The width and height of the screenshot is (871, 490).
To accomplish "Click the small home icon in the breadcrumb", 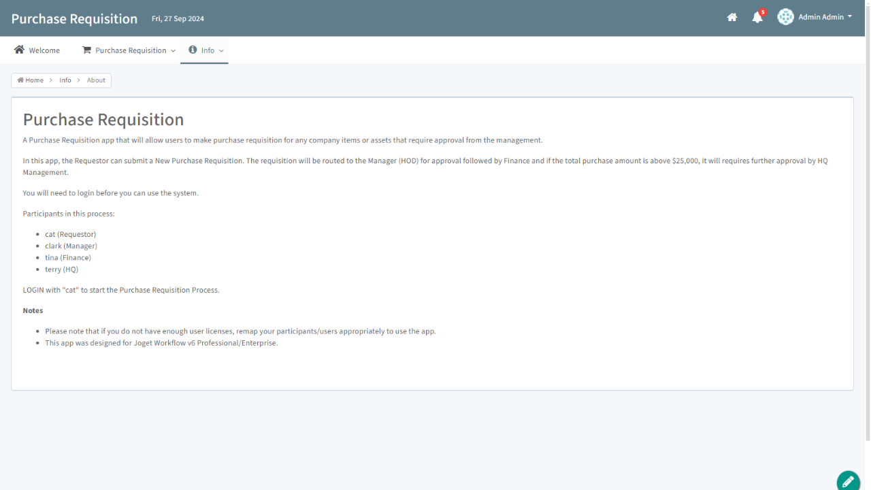I will (x=20, y=80).
